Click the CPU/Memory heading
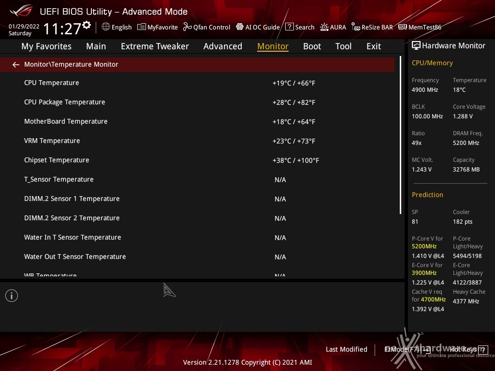The width and height of the screenshot is (495, 371). (432, 63)
